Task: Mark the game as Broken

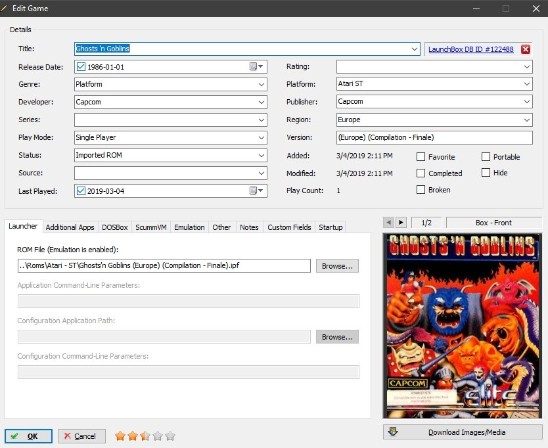Action: click(x=421, y=189)
